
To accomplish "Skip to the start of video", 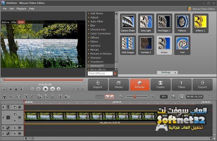I will pos(32,89).
